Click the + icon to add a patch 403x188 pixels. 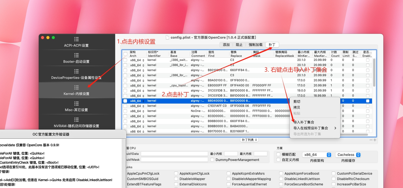[375, 139]
